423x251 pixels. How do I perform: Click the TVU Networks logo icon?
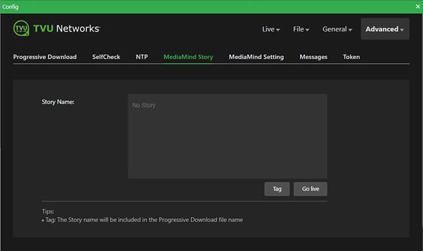tap(21, 28)
